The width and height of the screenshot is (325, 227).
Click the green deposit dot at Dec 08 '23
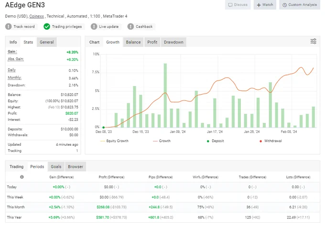104,127
